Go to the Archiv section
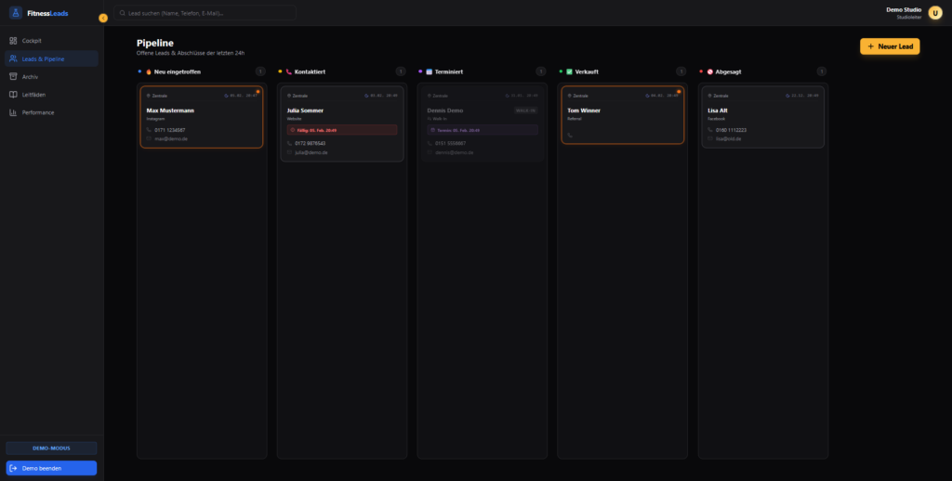This screenshot has height=481, width=952. tap(31, 76)
